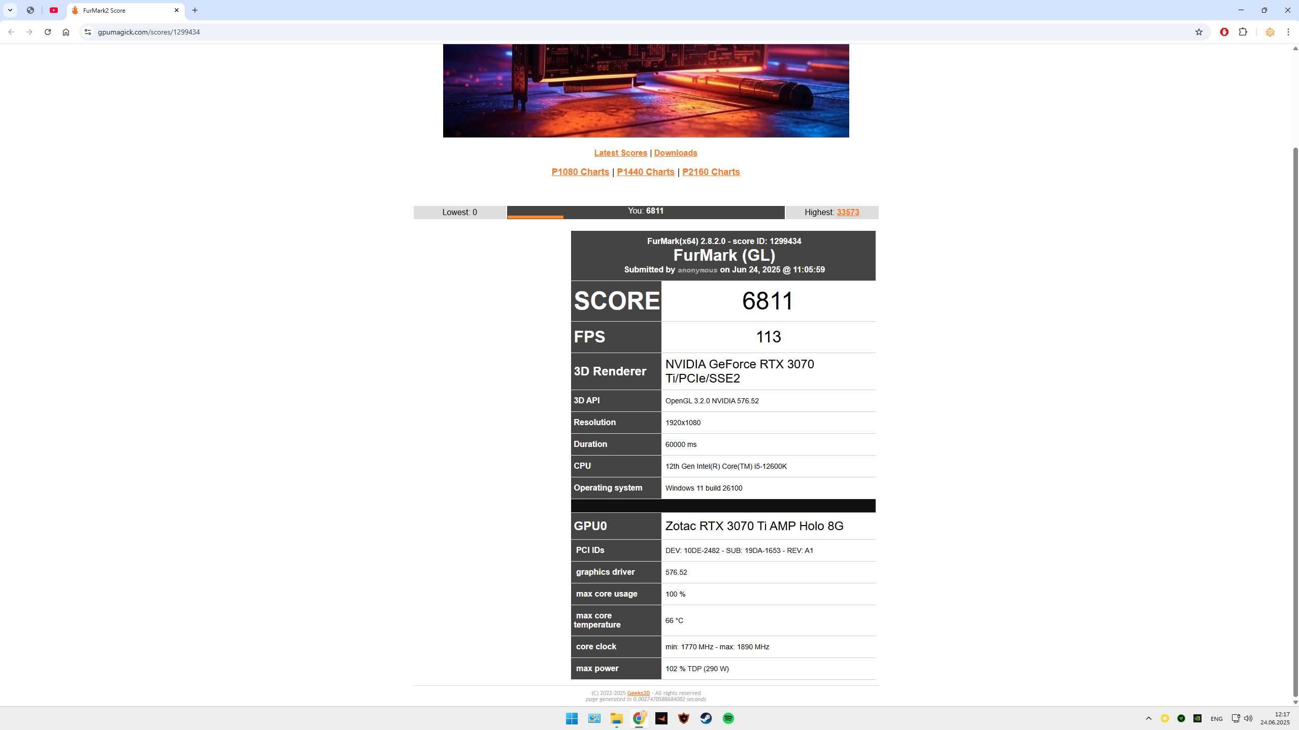1299x730 pixels.
Task: Click the max power '102 % TDP (290 W)'
Action: pyautogui.click(x=697, y=669)
